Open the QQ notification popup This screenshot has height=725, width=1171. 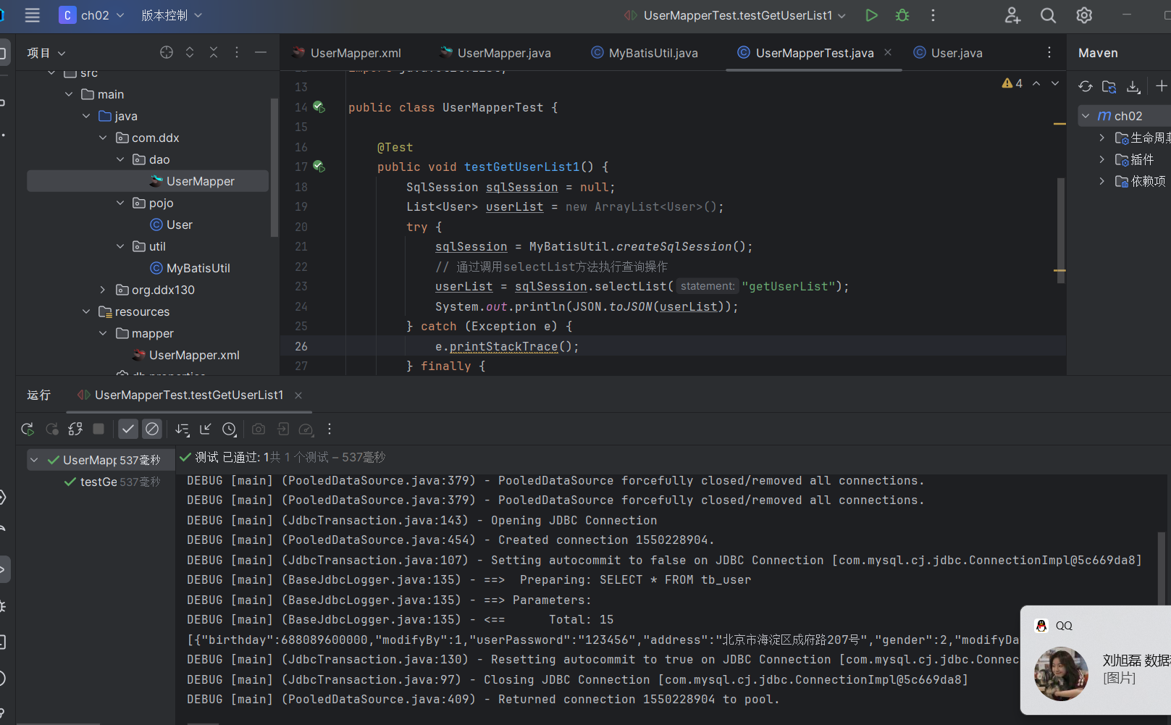(x=1096, y=660)
